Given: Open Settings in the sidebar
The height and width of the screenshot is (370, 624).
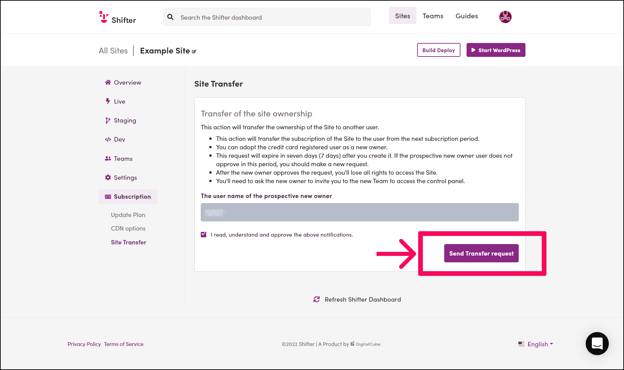Looking at the screenshot, I should pos(121,178).
